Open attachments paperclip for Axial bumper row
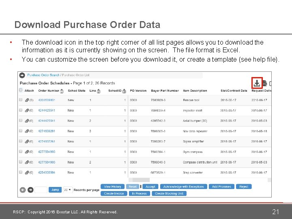Viewport: 292px width, 219px height. 27,121
